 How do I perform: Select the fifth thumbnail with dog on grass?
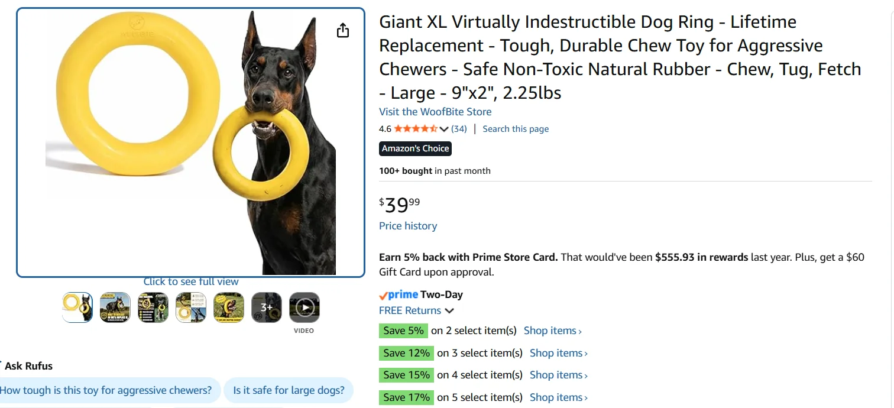[228, 307]
